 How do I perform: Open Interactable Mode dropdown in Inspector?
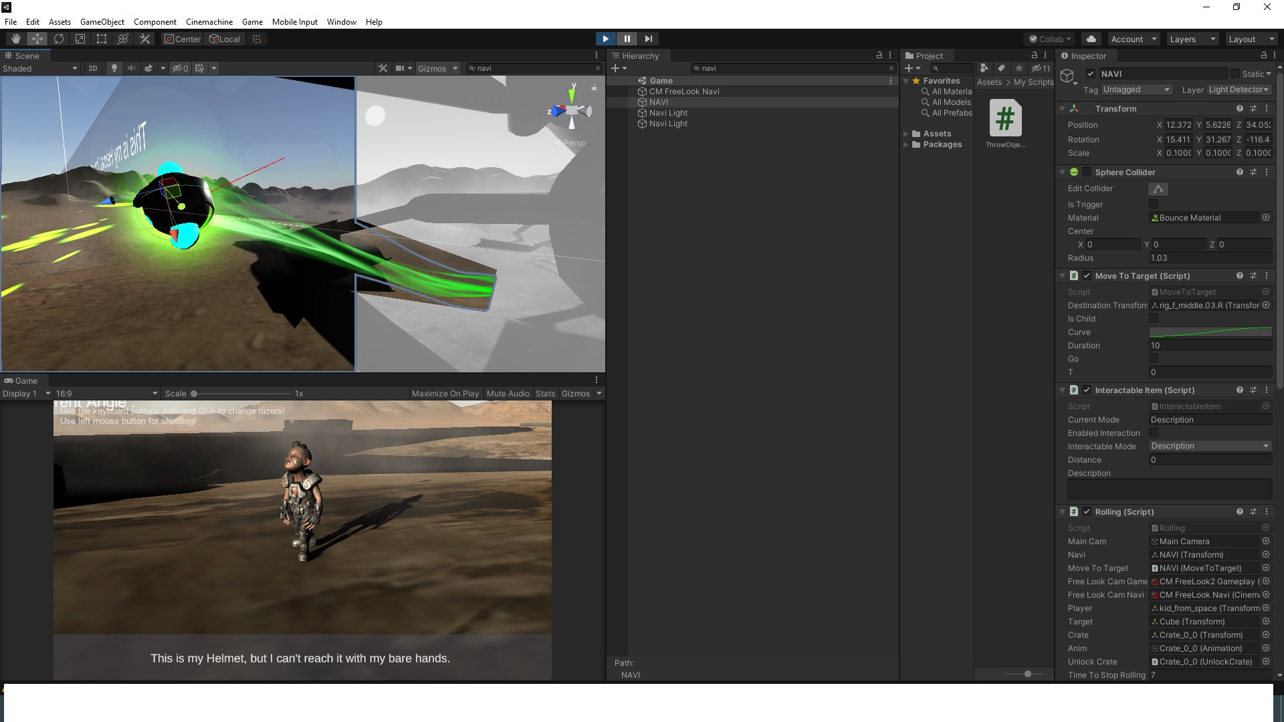point(1208,446)
